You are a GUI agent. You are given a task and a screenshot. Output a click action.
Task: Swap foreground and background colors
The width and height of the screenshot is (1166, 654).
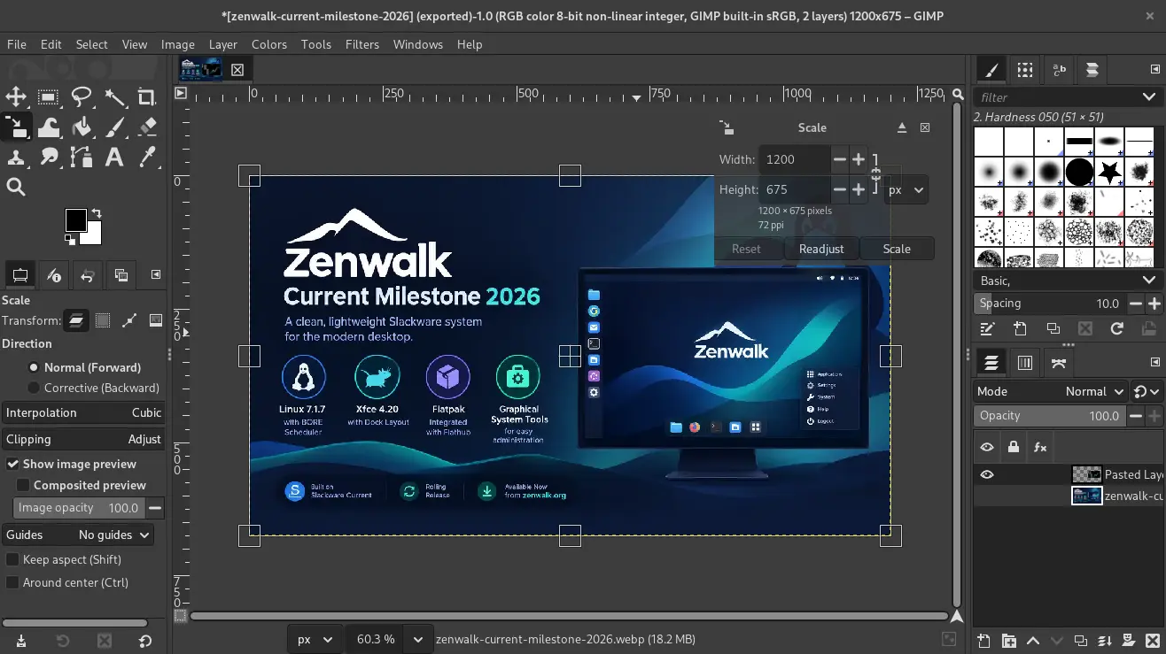coord(96,213)
